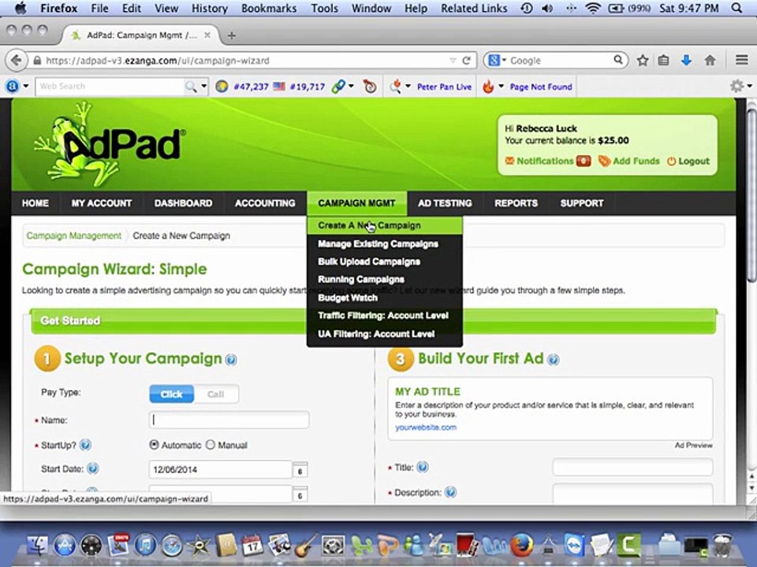Select Traffic Filtering: Account Level
757x567 pixels.
coord(384,316)
